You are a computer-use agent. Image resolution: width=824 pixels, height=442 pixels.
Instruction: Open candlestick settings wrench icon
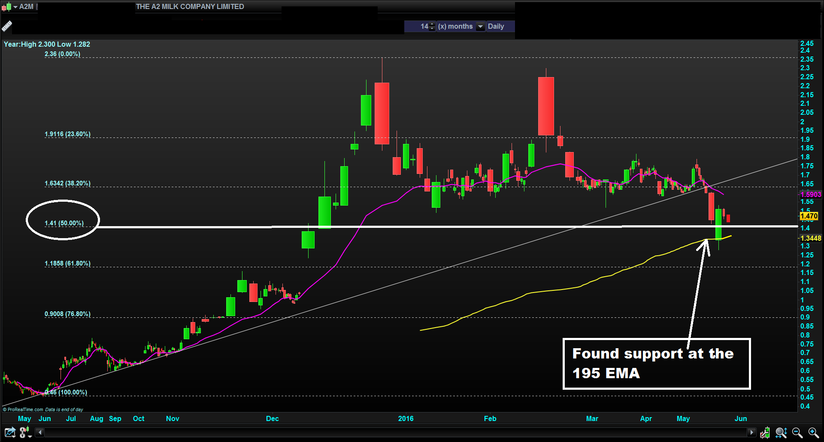pyautogui.click(x=765, y=433)
